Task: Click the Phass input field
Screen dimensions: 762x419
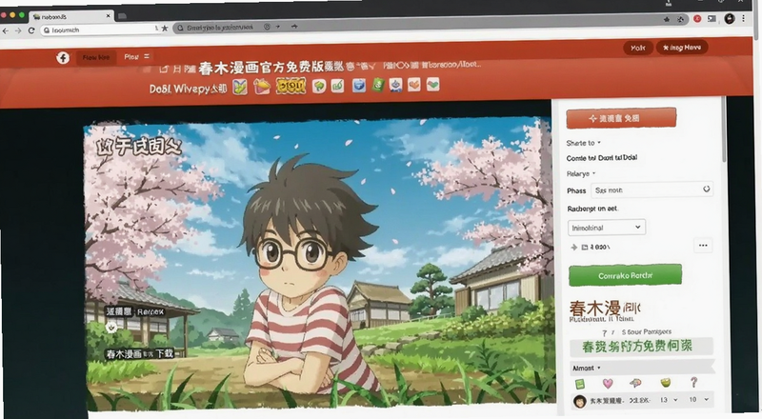Action: [x=652, y=190]
